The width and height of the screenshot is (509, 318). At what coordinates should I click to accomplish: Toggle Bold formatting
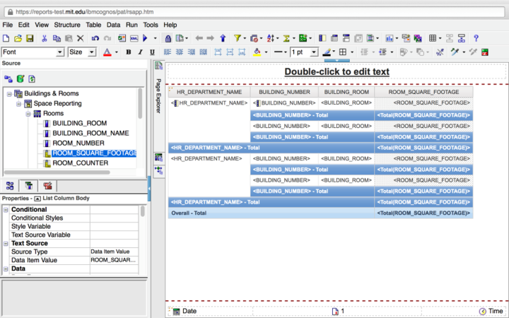pos(129,52)
